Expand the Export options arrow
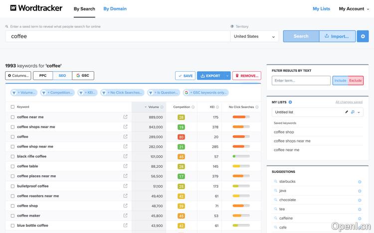 (x=227, y=76)
